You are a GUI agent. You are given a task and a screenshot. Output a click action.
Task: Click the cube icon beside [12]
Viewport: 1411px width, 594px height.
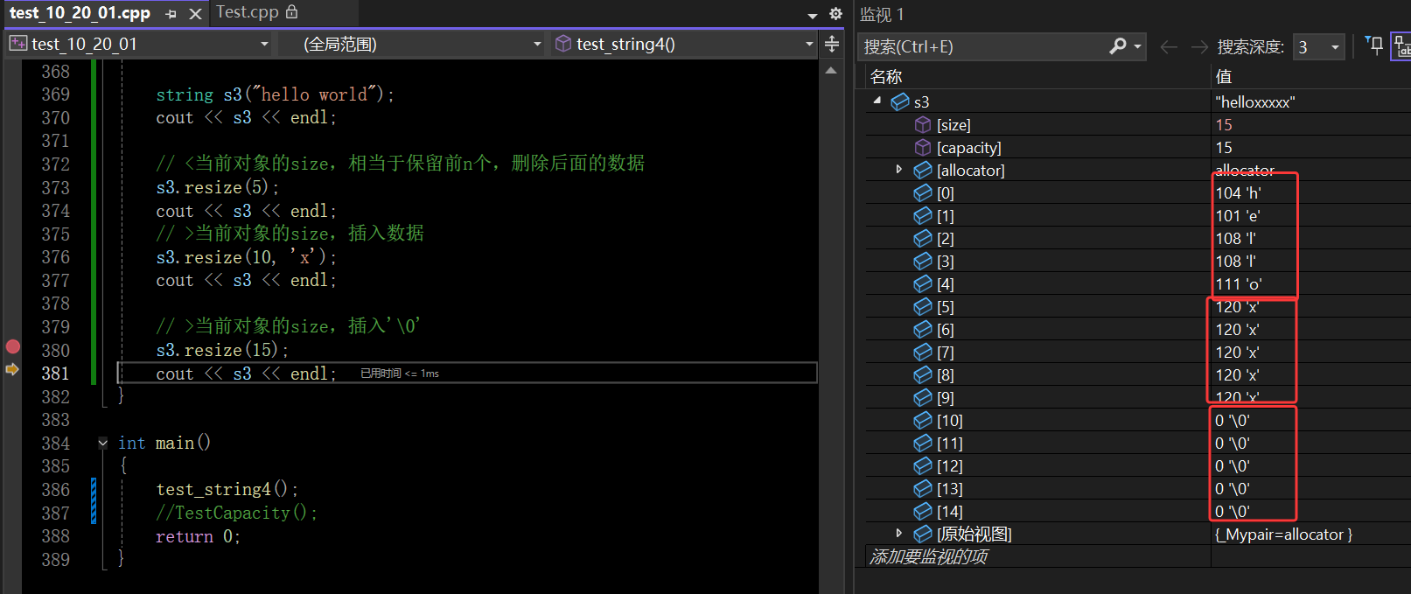[x=923, y=465]
